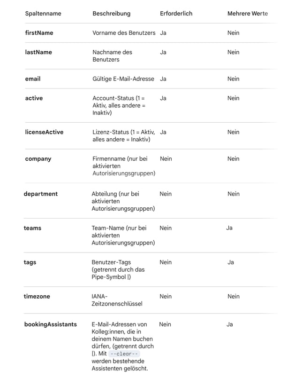Click the "Ja" multiple-values cell for teams

coord(229,228)
